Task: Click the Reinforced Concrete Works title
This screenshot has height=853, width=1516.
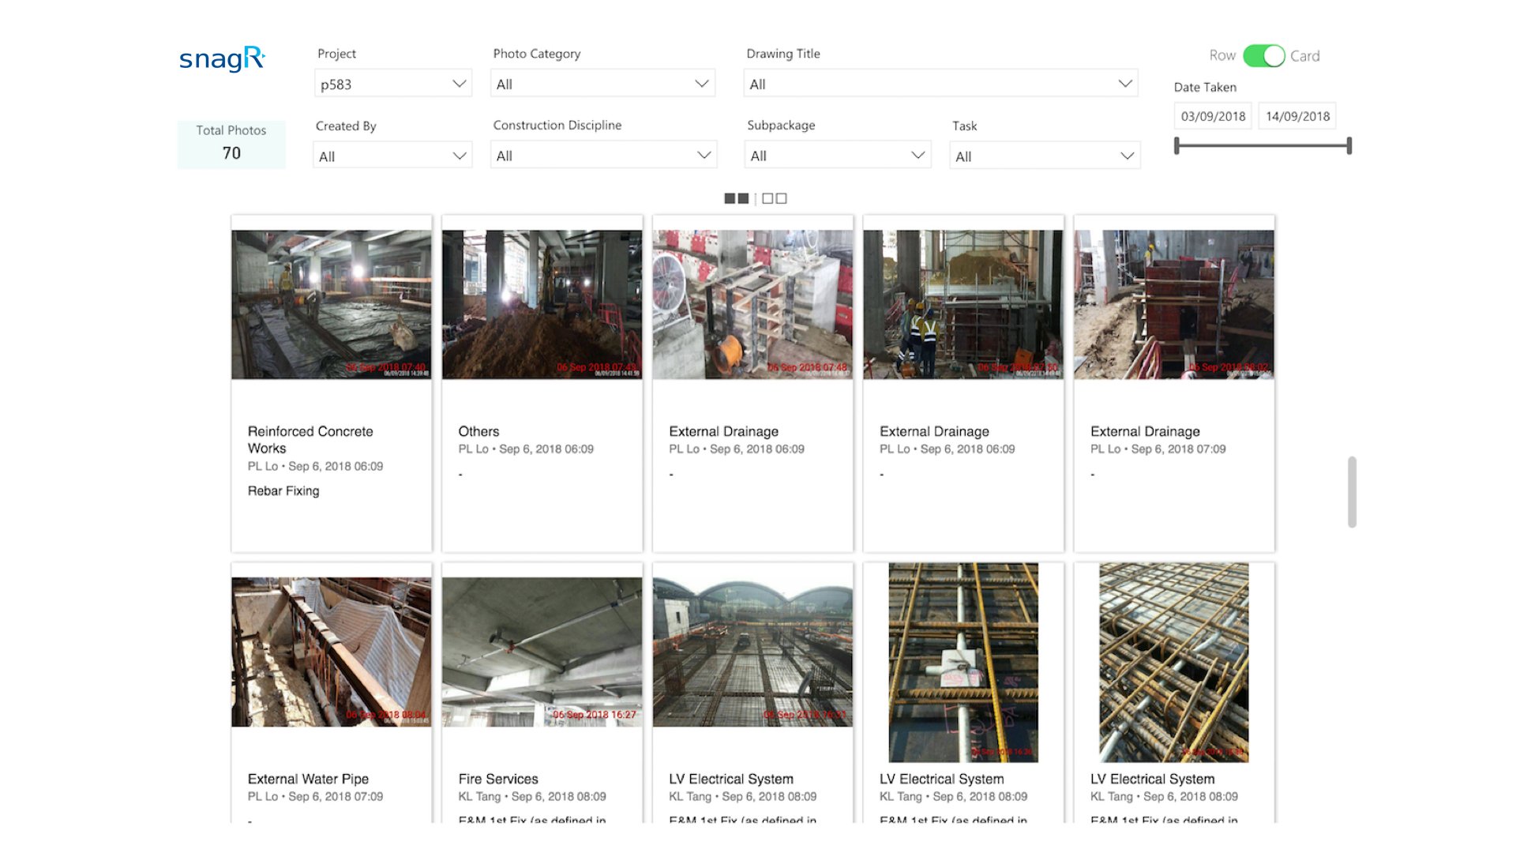Action: pyautogui.click(x=310, y=440)
